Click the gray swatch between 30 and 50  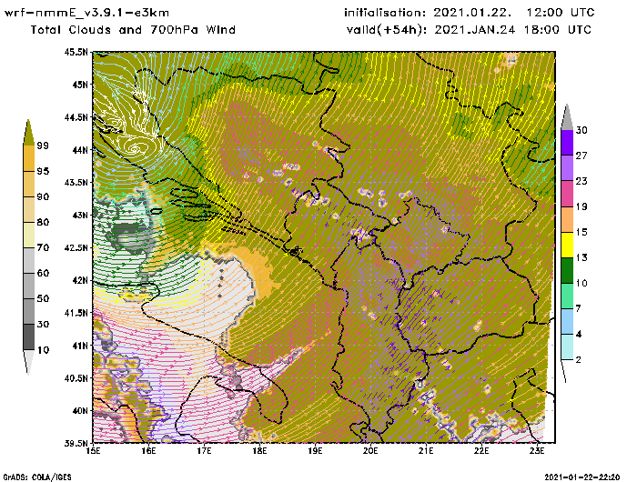[x=29, y=311]
